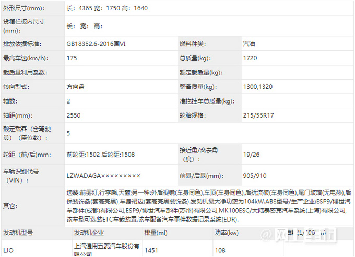Select the steering value 方向盘
Screen dimensions: 355x257
coord(75,87)
